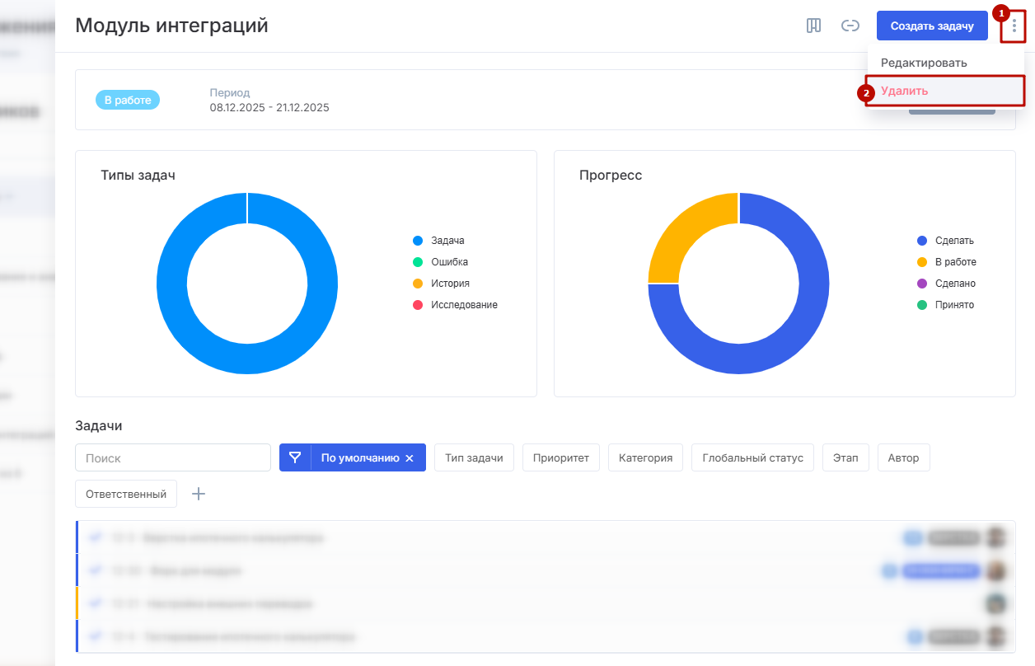Add a new filter with plus icon
The image size is (1035, 666).
199,494
